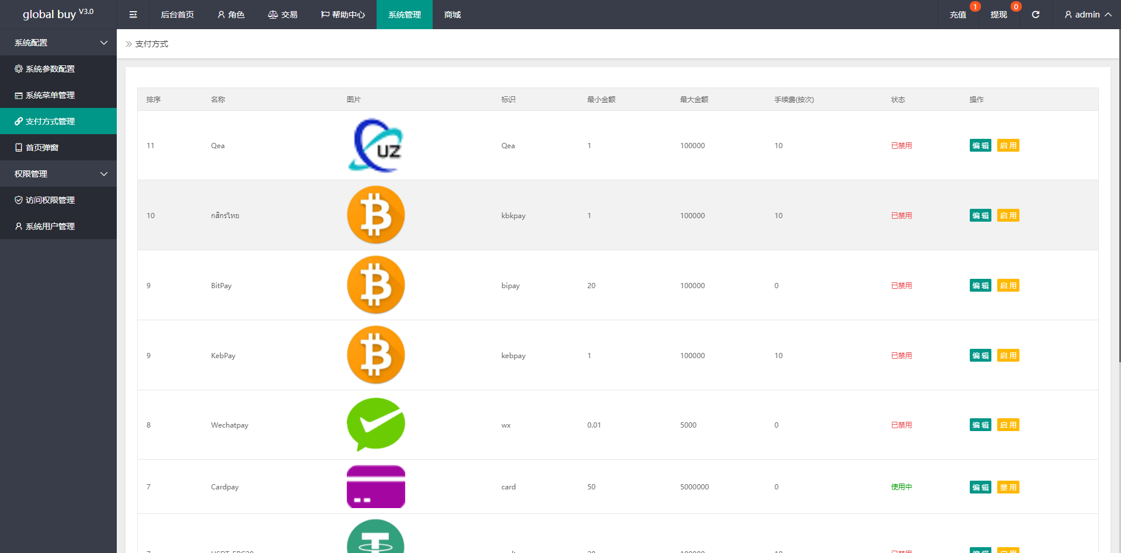
Task: Edit the kbkpay payment method
Action: click(980, 215)
